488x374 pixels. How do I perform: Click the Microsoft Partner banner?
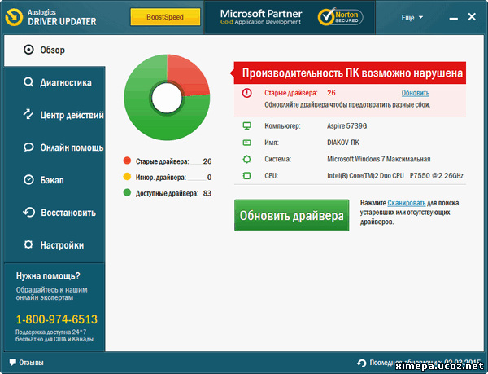(x=256, y=16)
